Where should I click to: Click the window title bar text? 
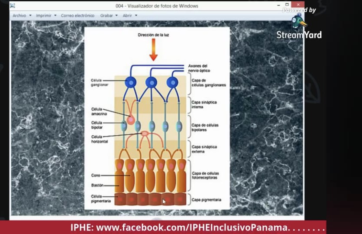click(x=157, y=6)
